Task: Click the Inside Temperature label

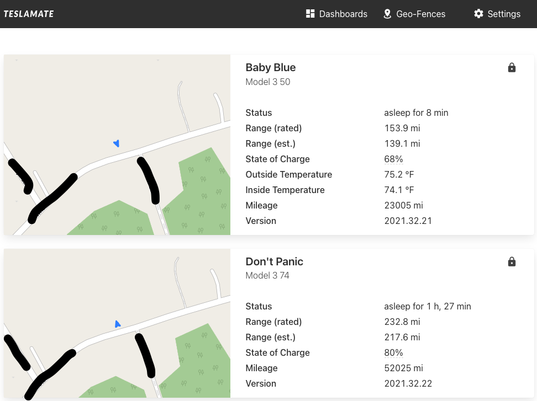Action: tap(285, 190)
